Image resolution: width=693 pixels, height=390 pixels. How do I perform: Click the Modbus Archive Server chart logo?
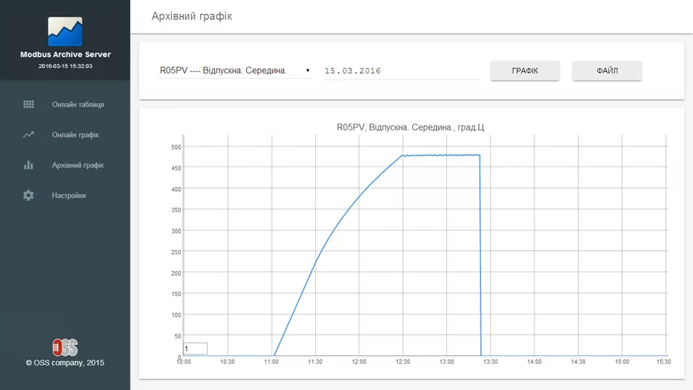click(x=65, y=31)
